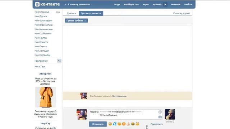
Task: Insert the fourth emoji, next to thumbs up
Action: pyautogui.click(x=124, y=124)
